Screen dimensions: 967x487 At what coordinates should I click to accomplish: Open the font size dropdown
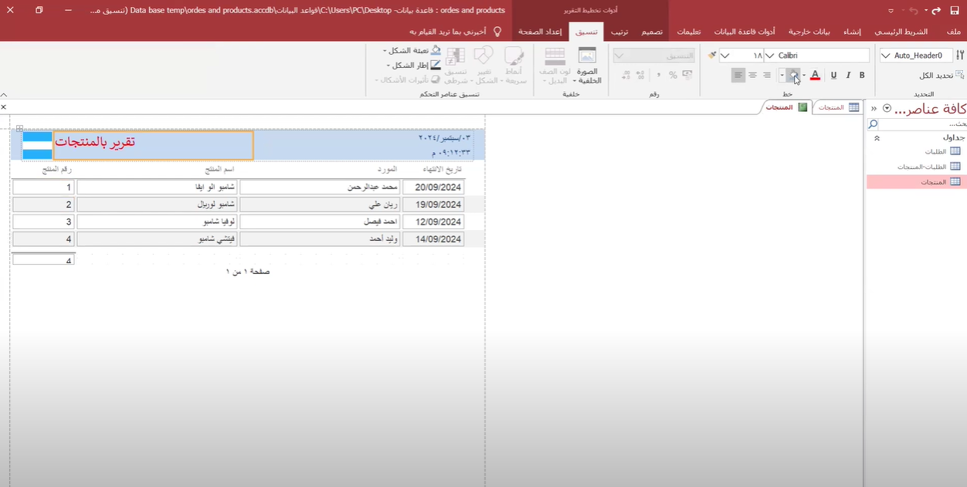[x=724, y=56]
